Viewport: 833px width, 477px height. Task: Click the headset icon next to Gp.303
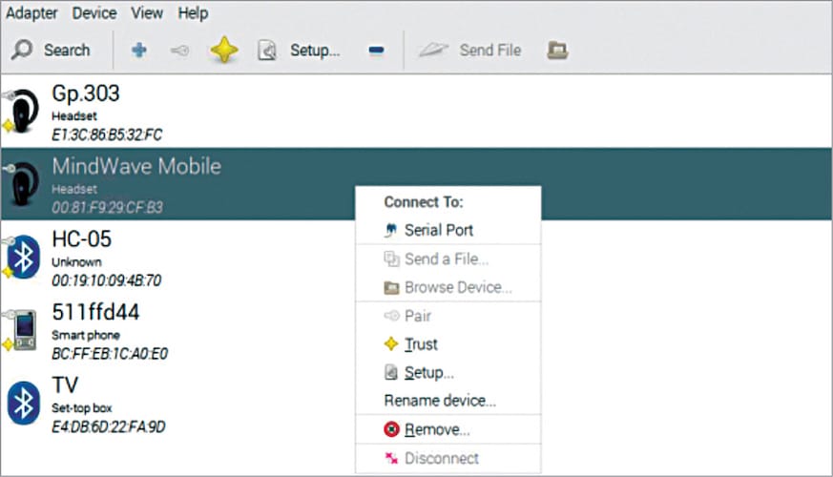[x=21, y=112]
